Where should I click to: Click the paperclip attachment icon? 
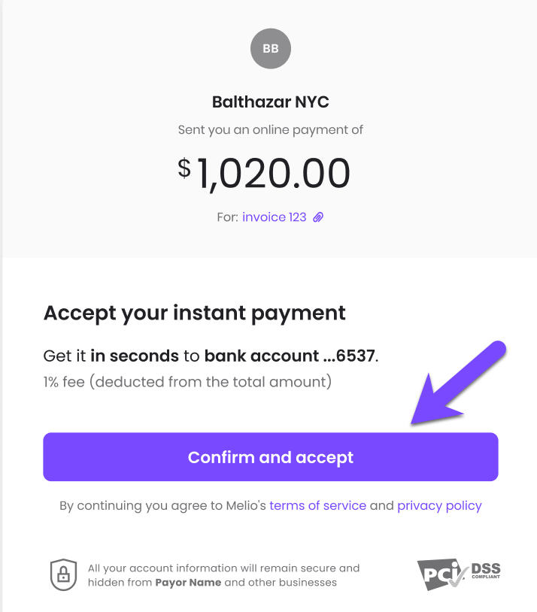coord(318,217)
